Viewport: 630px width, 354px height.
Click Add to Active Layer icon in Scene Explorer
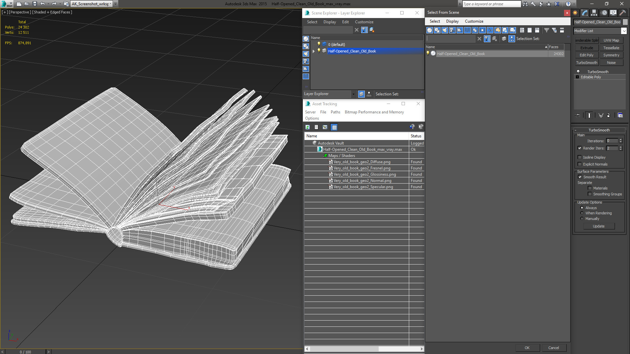(x=372, y=30)
